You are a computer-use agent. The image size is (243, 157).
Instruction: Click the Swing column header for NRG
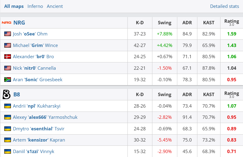(x=165, y=23)
